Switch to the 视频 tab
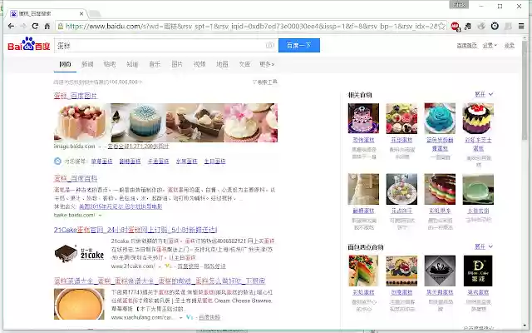 point(199,64)
